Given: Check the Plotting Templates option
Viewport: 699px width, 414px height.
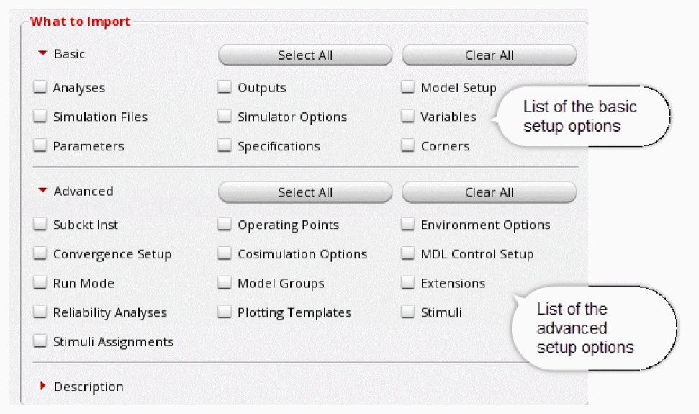Looking at the screenshot, I should (x=225, y=312).
